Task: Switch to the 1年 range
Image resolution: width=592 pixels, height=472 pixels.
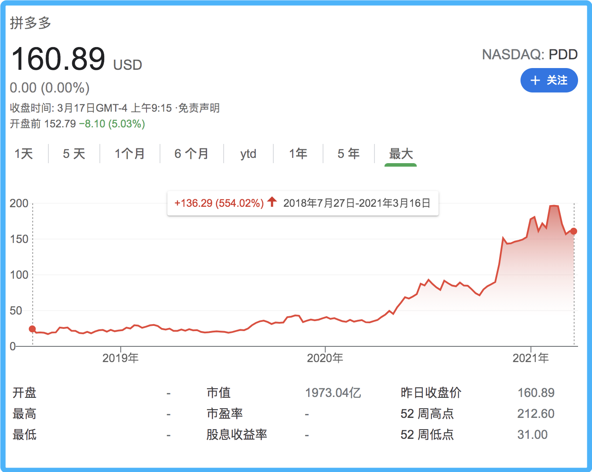Action: click(298, 154)
